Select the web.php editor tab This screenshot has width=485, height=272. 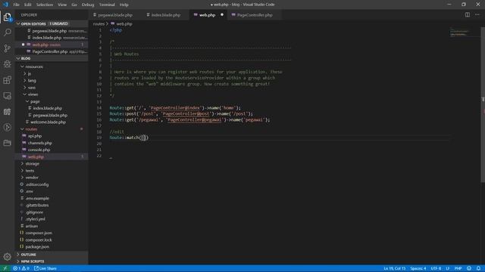point(207,15)
